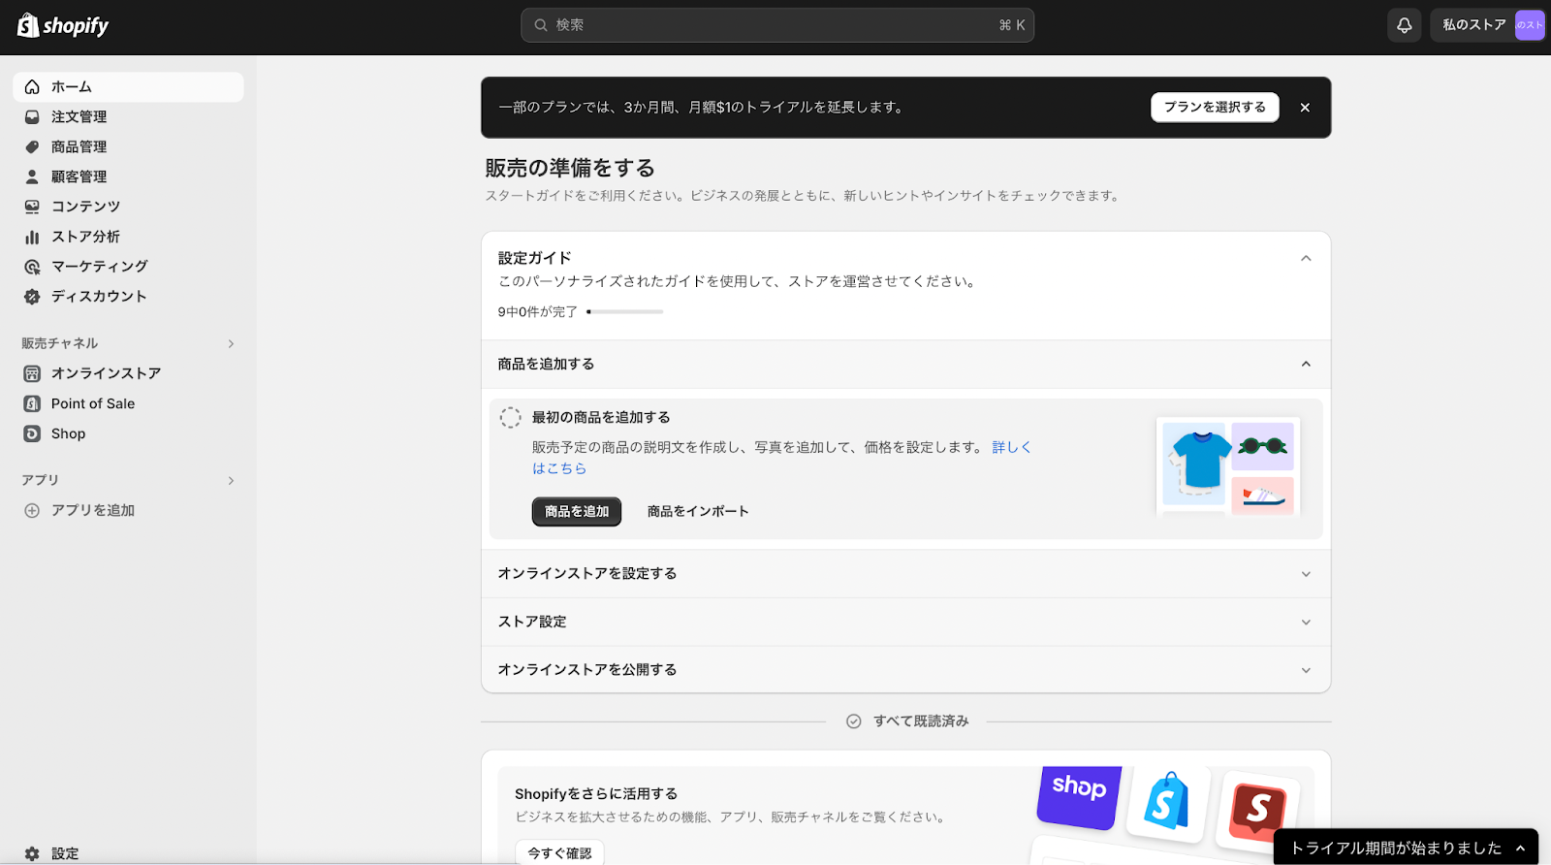Click the 商品を追加 button
The height and width of the screenshot is (865, 1551).
click(577, 512)
